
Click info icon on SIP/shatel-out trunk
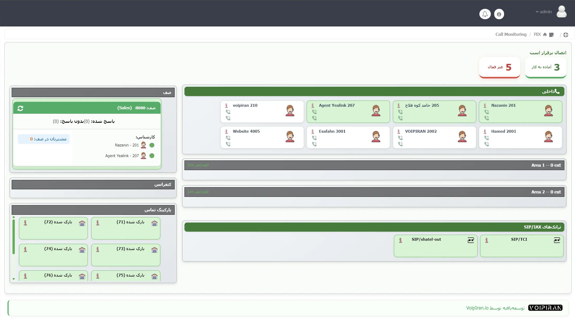[400, 240]
